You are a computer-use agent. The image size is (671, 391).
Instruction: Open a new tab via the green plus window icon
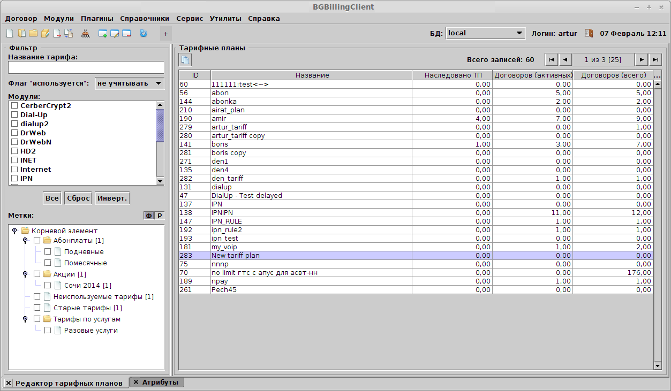pos(102,33)
